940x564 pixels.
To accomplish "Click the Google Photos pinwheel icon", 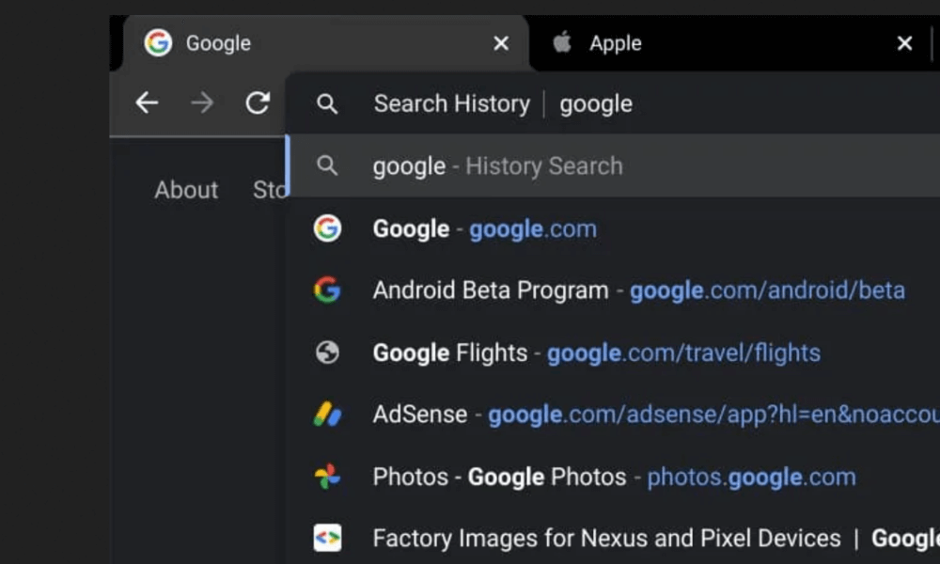I will 327,477.
